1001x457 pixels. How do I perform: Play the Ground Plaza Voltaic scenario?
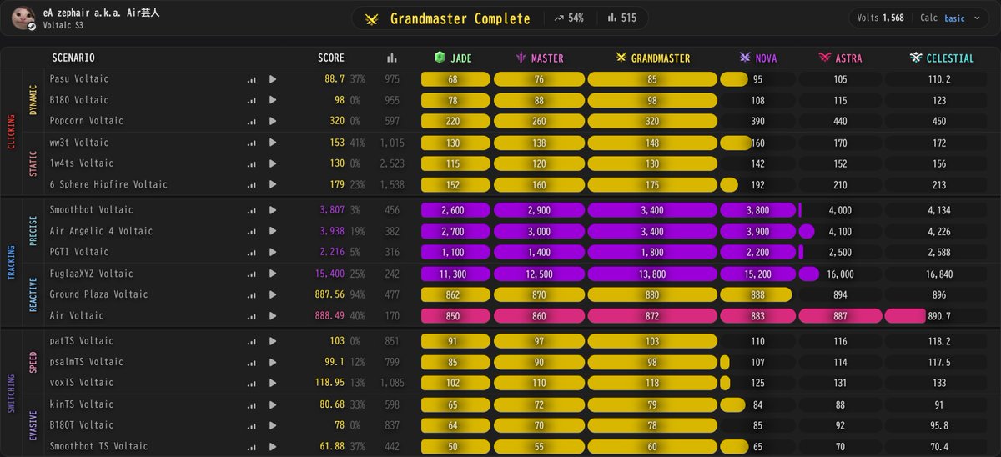pyautogui.click(x=272, y=294)
